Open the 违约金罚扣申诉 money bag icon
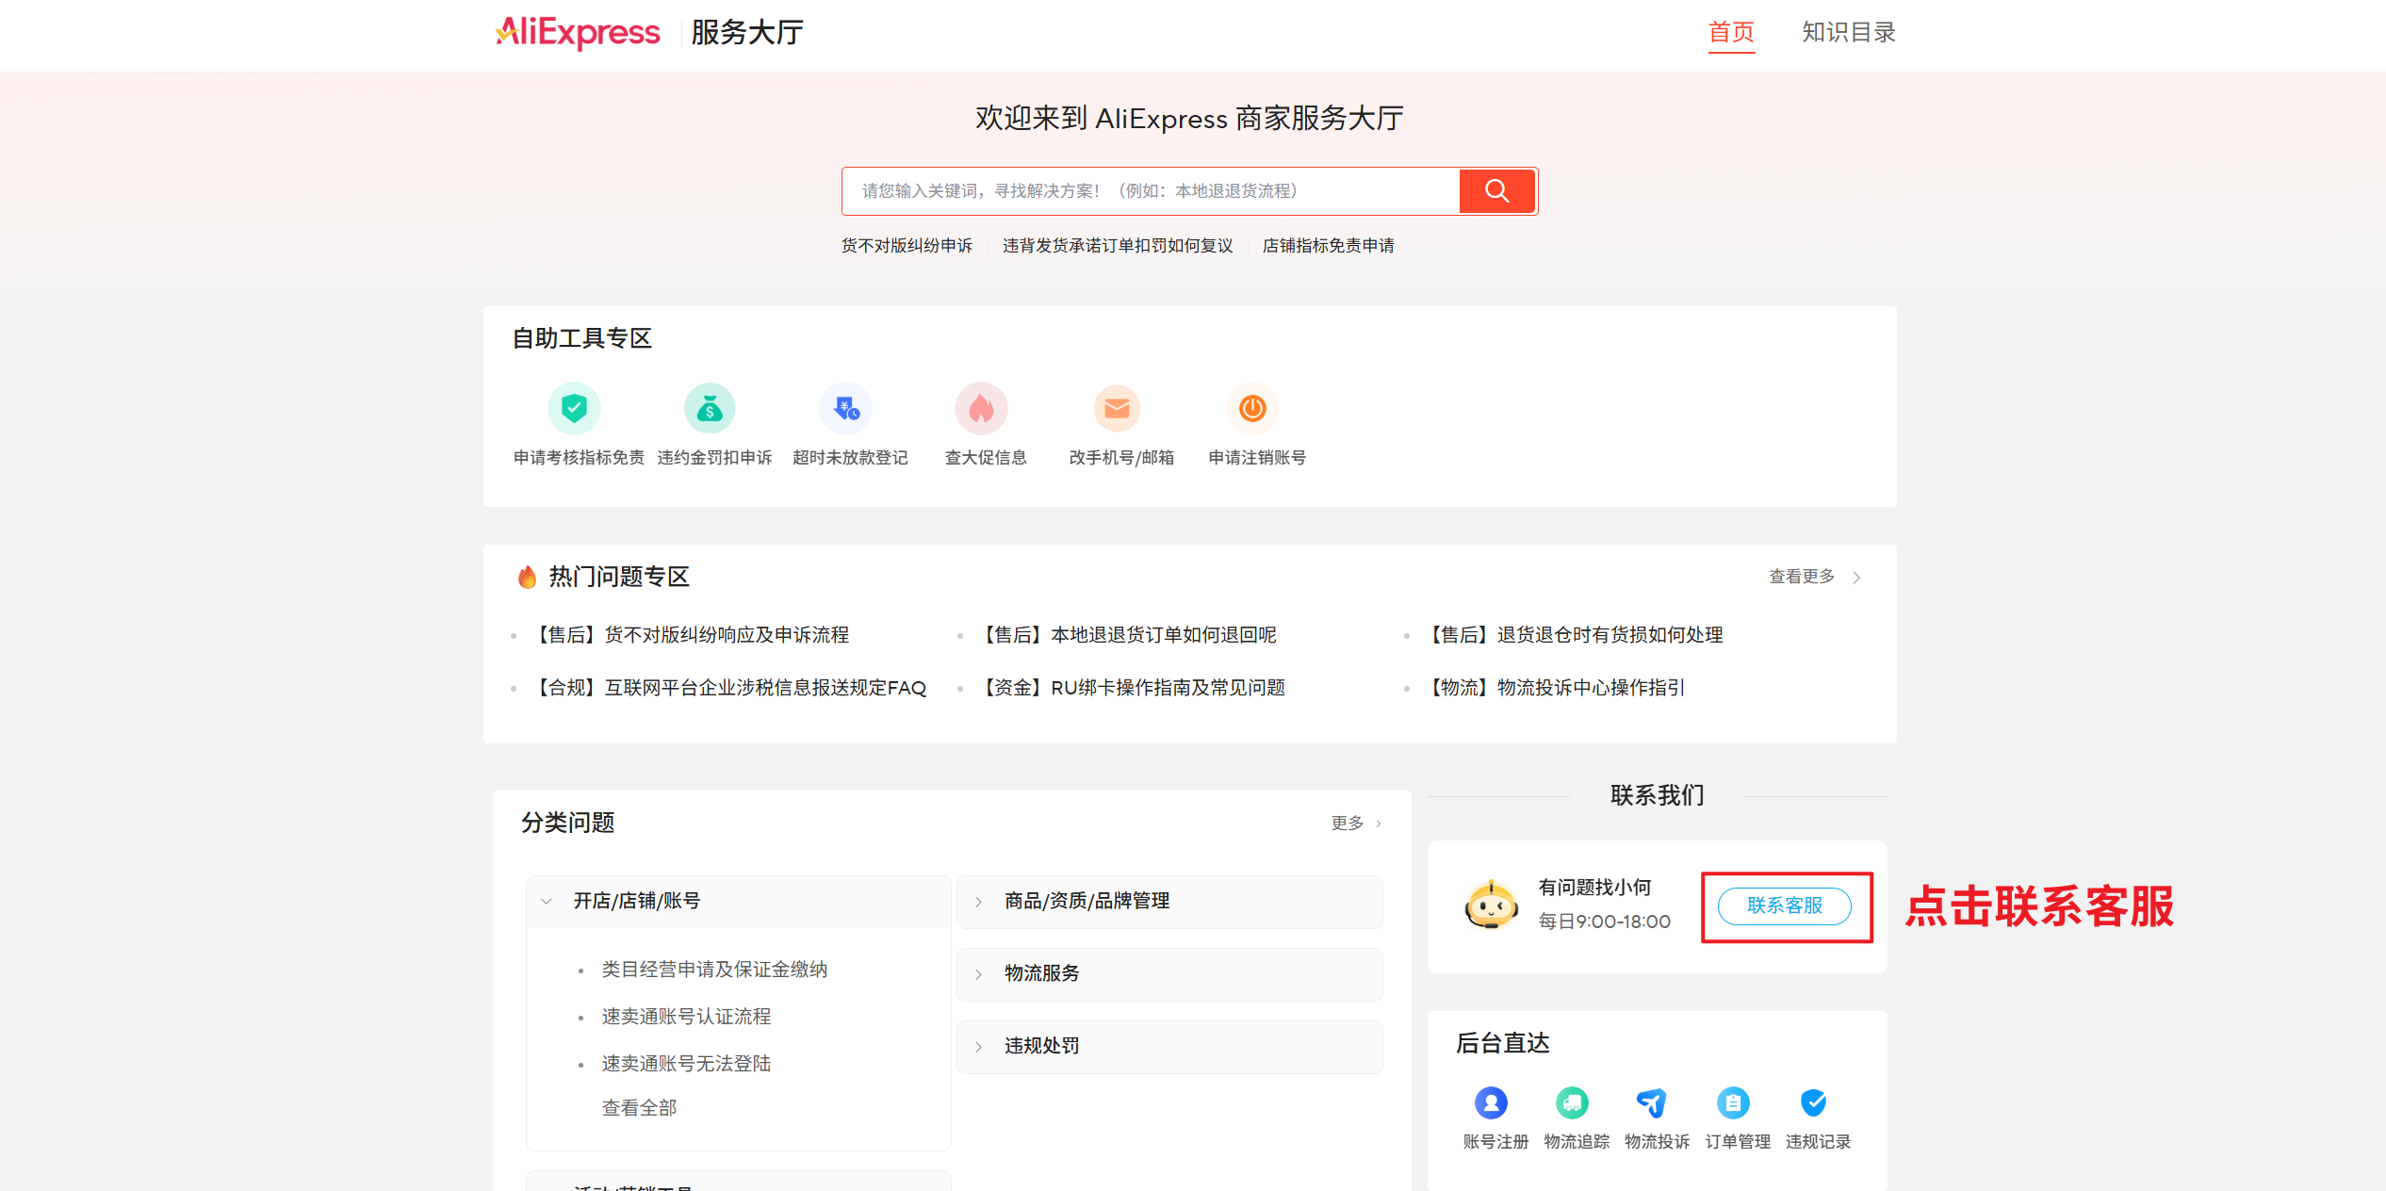 (x=710, y=408)
